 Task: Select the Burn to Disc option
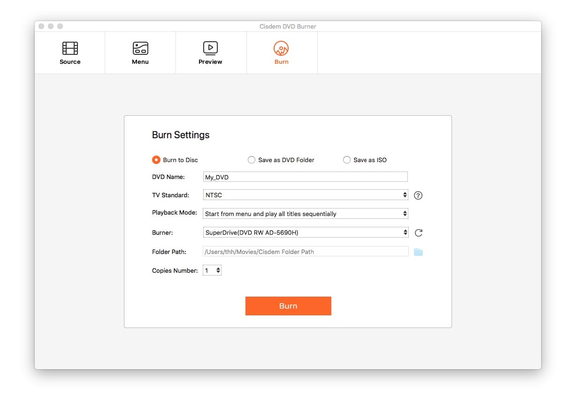156,160
